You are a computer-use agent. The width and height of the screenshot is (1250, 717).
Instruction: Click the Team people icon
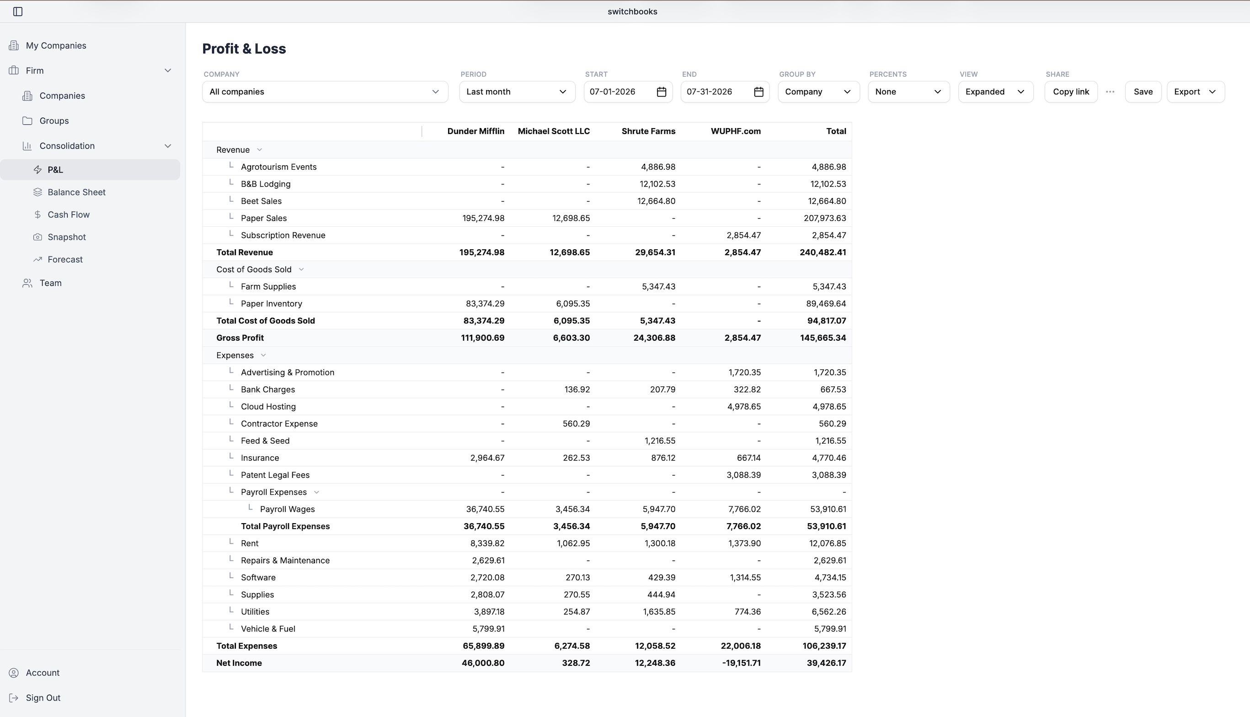click(27, 283)
